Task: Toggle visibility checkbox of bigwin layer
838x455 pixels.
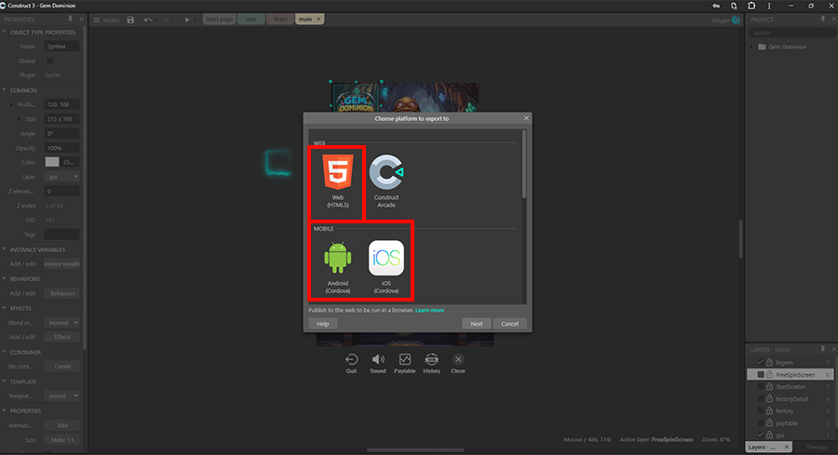Action: (761, 362)
